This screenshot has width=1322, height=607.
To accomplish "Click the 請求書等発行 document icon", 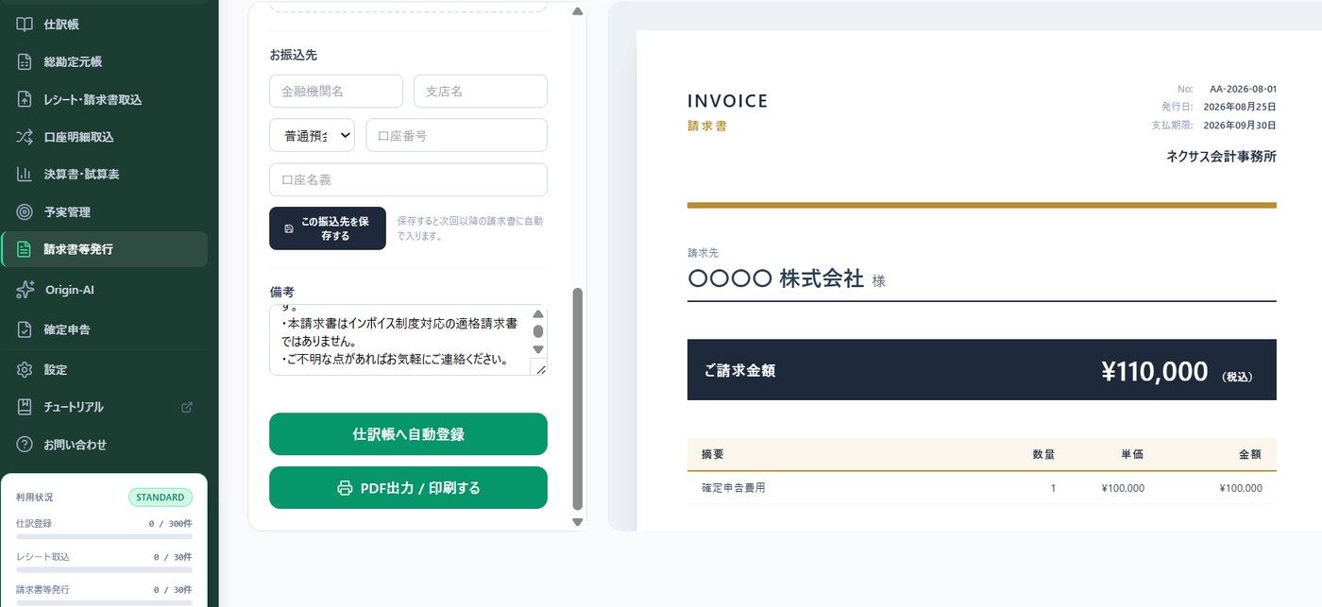I will (25, 249).
